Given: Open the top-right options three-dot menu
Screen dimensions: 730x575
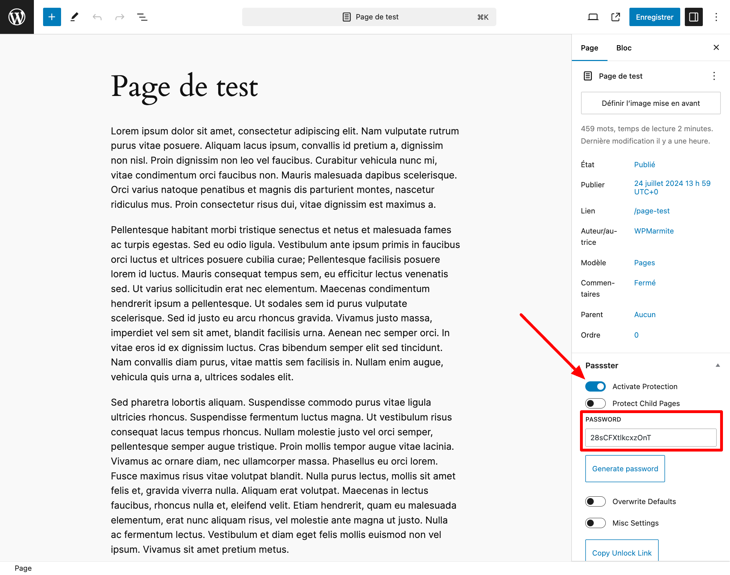Looking at the screenshot, I should tap(716, 17).
